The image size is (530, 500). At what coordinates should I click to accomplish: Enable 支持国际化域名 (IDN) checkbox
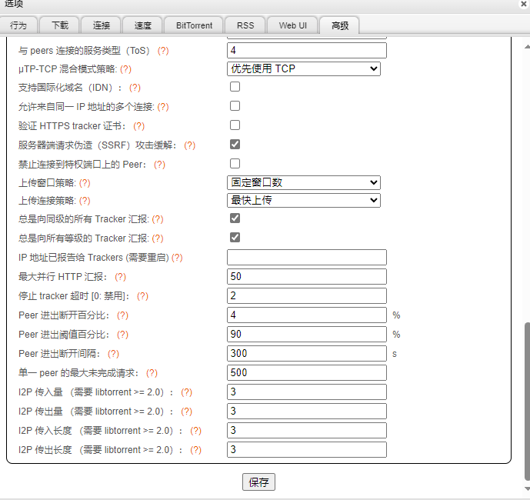click(235, 87)
